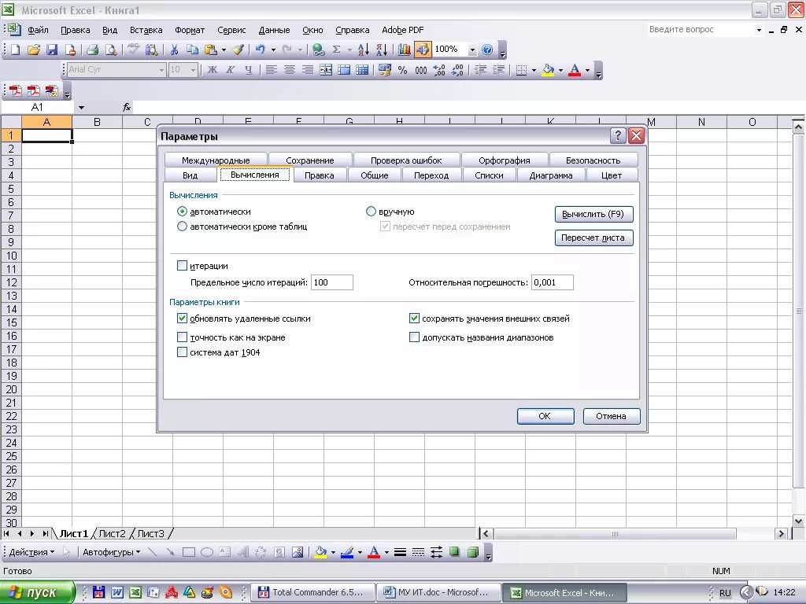
Task: Apply bold with the Ж icon
Action: [213, 70]
